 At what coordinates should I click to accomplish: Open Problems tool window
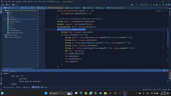(x=27, y=87)
